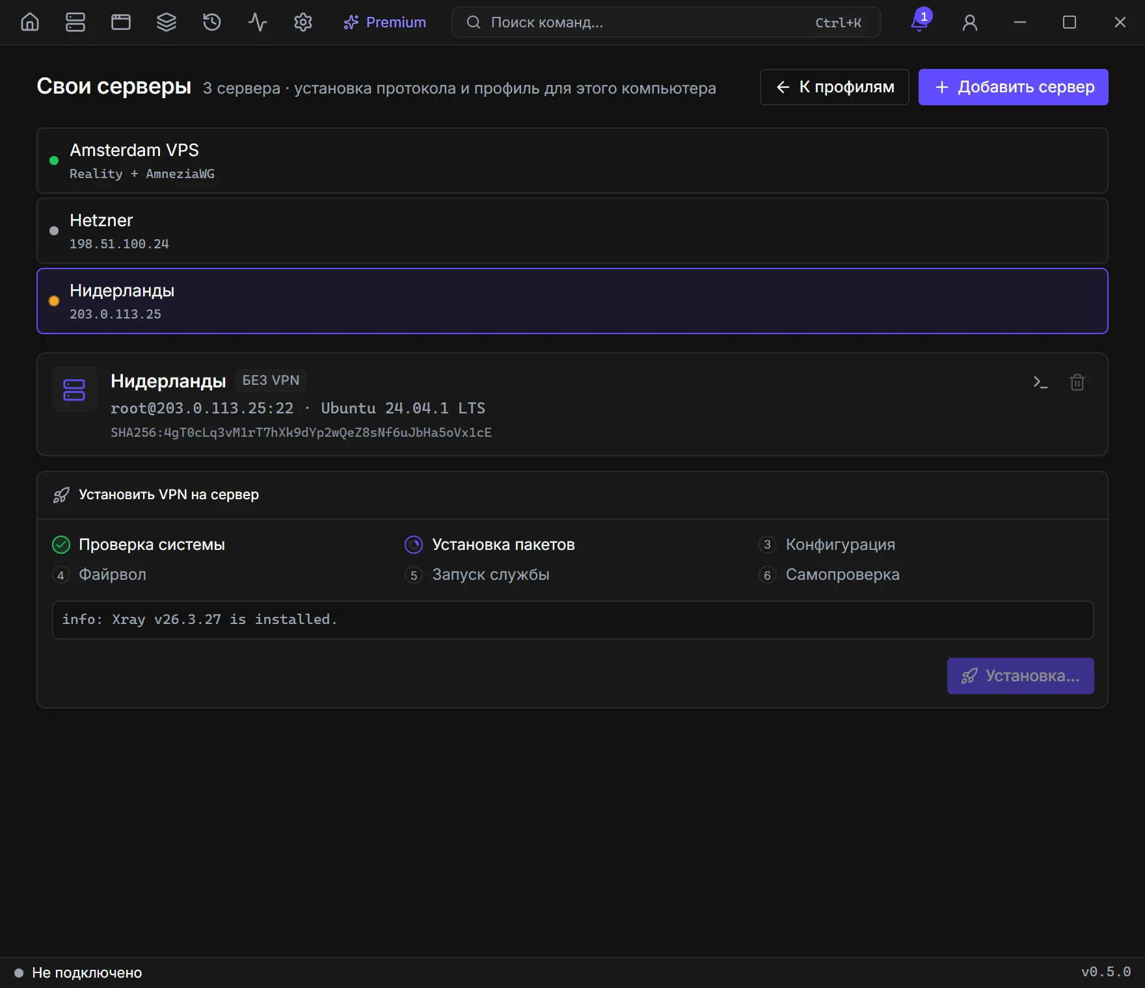Select the Нидерланды server row
Image resolution: width=1145 pixels, height=988 pixels.
point(572,301)
